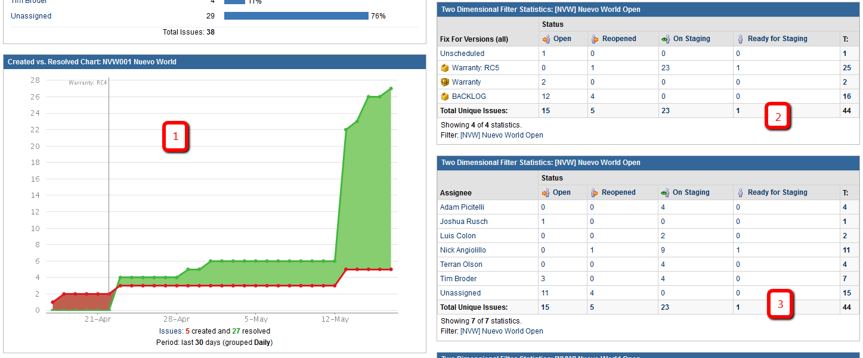Click the 12 Open count for BACKLOG

(x=546, y=96)
